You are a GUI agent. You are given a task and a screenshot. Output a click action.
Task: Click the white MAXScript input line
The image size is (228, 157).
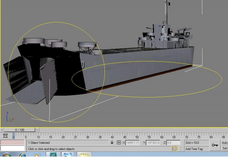[13, 148]
